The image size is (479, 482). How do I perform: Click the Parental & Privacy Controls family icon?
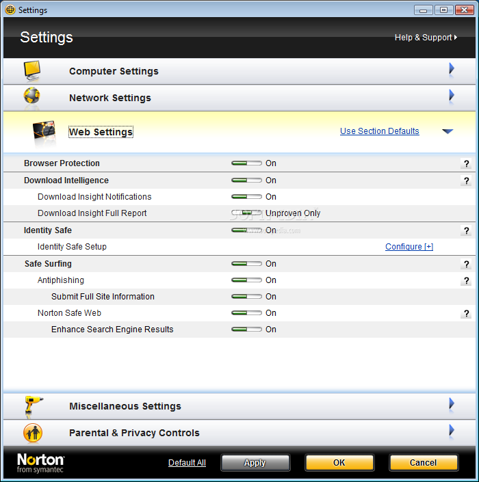point(33,433)
